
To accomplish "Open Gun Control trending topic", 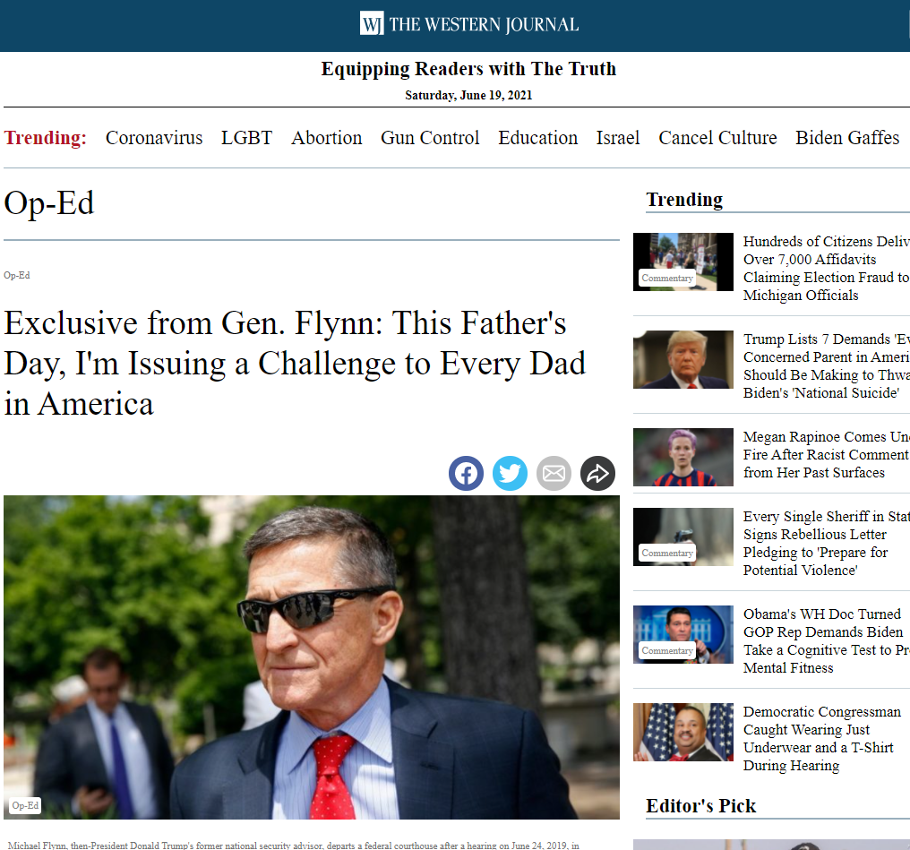I will (430, 138).
